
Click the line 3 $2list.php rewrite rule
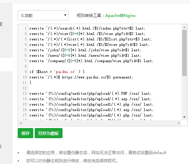click(90, 39)
